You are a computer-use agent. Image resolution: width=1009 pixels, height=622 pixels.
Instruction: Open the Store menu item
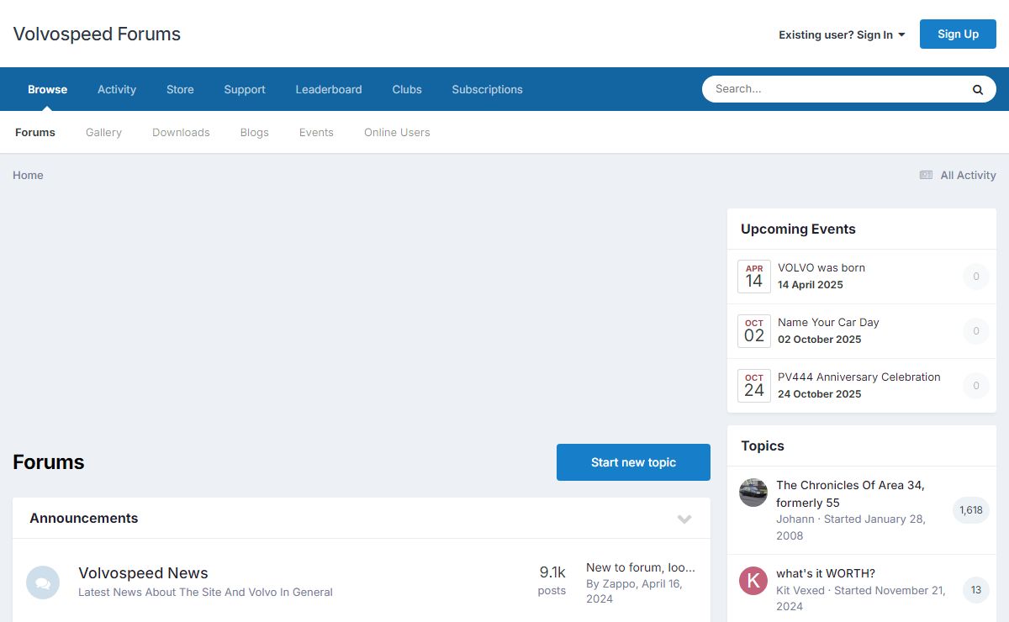pos(180,89)
